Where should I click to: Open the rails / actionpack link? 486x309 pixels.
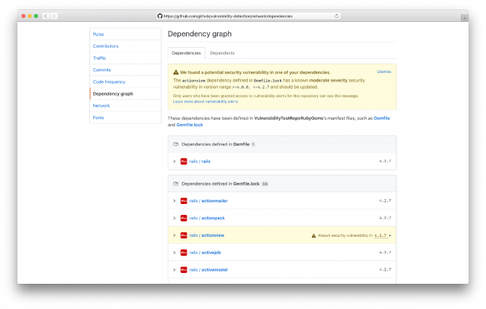(207, 218)
